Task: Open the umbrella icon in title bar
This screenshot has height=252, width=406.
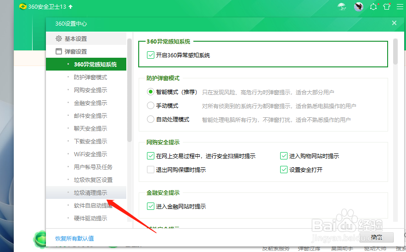Action: coord(342,6)
